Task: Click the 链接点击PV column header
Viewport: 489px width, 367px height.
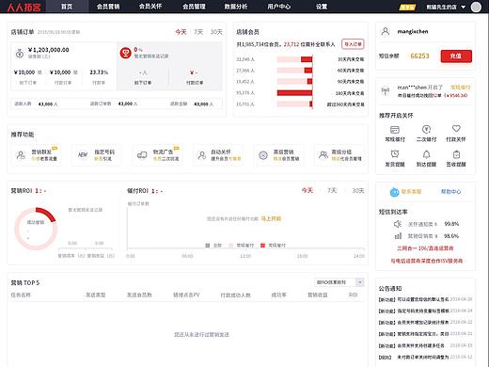Action: click(186, 295)
